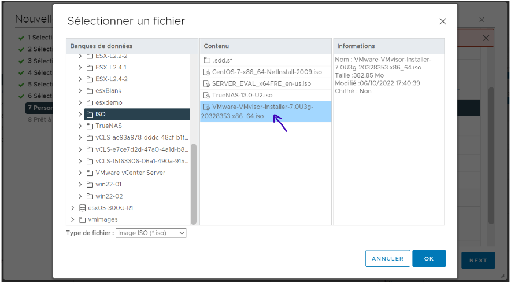Go to wizard step 7 Person
Viewport: 511px width, 282px height.
(39, 108)
